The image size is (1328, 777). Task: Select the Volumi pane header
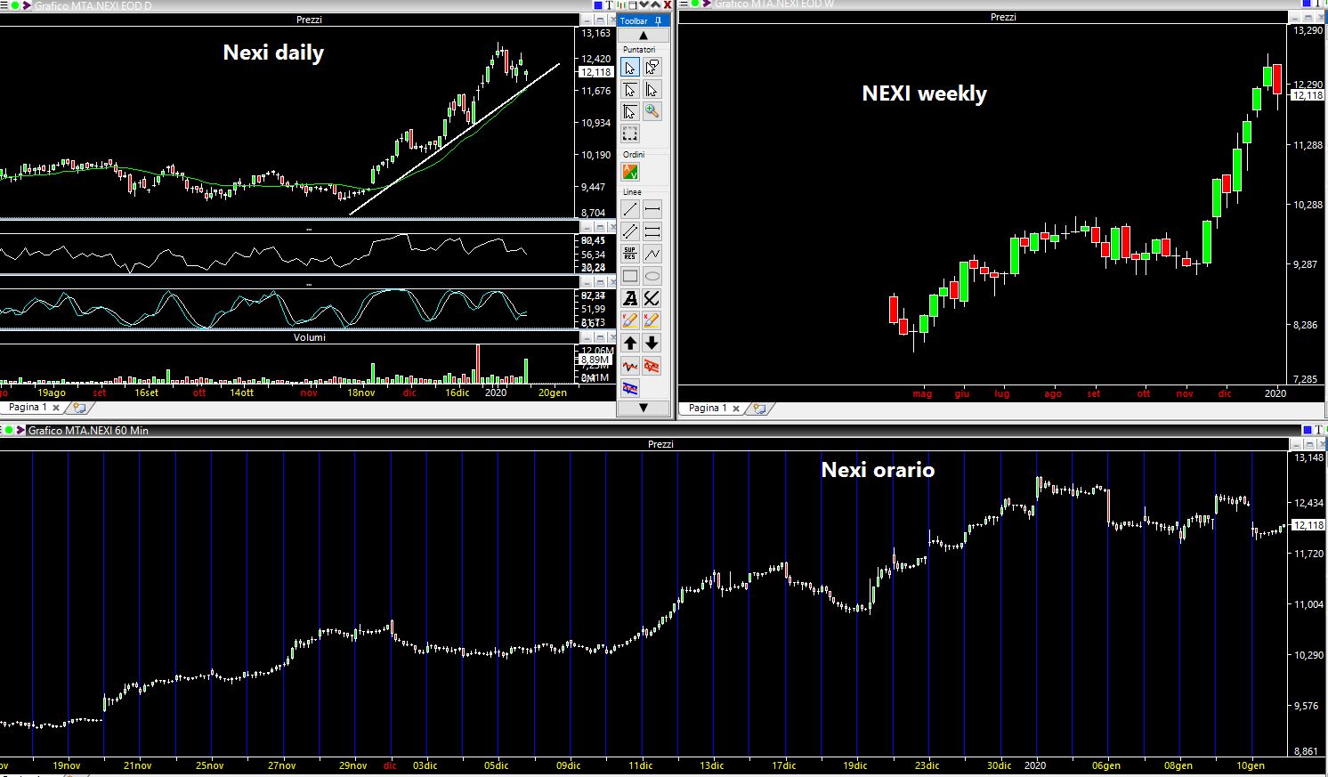[309, 337]
